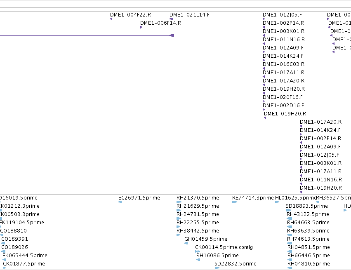Image resolution: width=351 pixels, height=270 pixels.
Task: Open the HL01625.5prime EST label
Action: (x=295, y=198)
